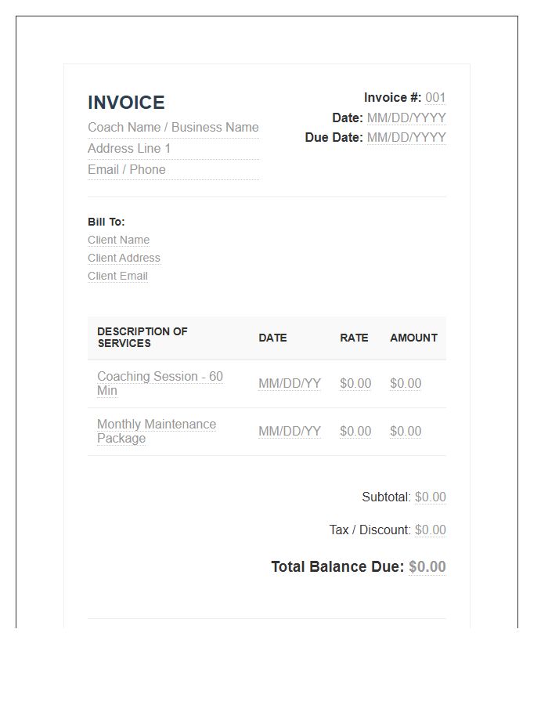Click the INVOICE heading

click(x=126, y=103)
